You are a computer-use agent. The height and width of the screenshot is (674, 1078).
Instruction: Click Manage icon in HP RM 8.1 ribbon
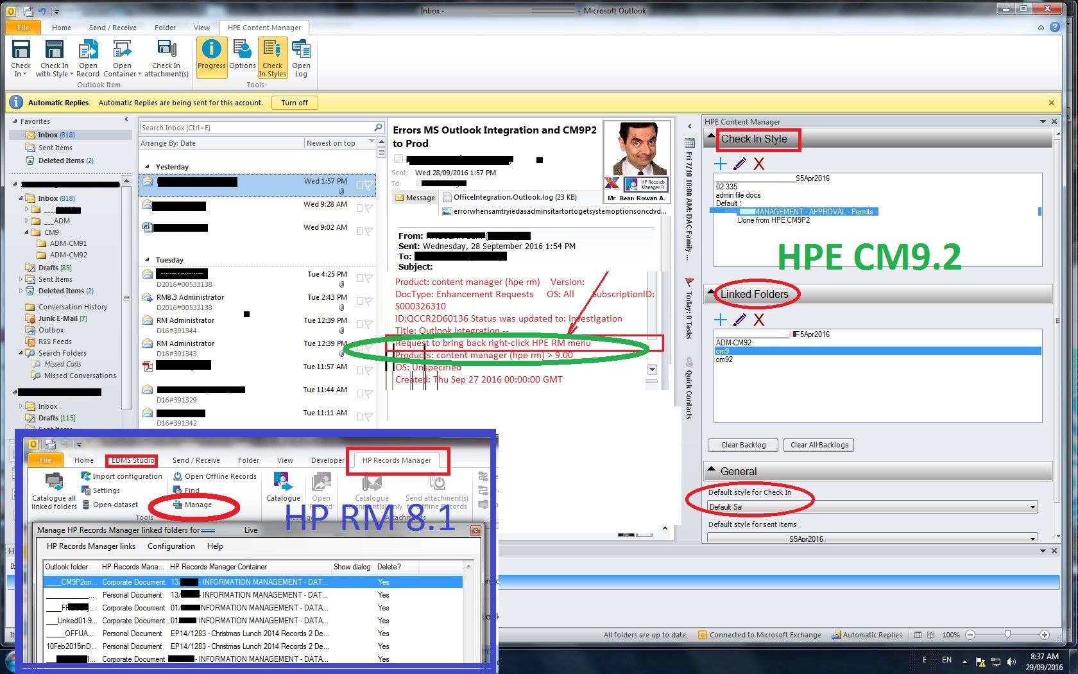(x=178, y=505)
